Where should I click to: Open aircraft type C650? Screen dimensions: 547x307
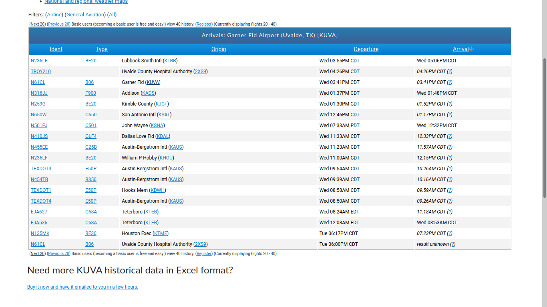(91, 115)
